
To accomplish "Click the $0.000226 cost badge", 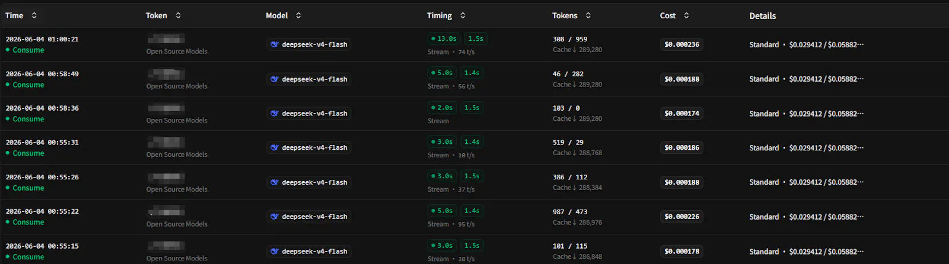I will (x=682, y=217).
